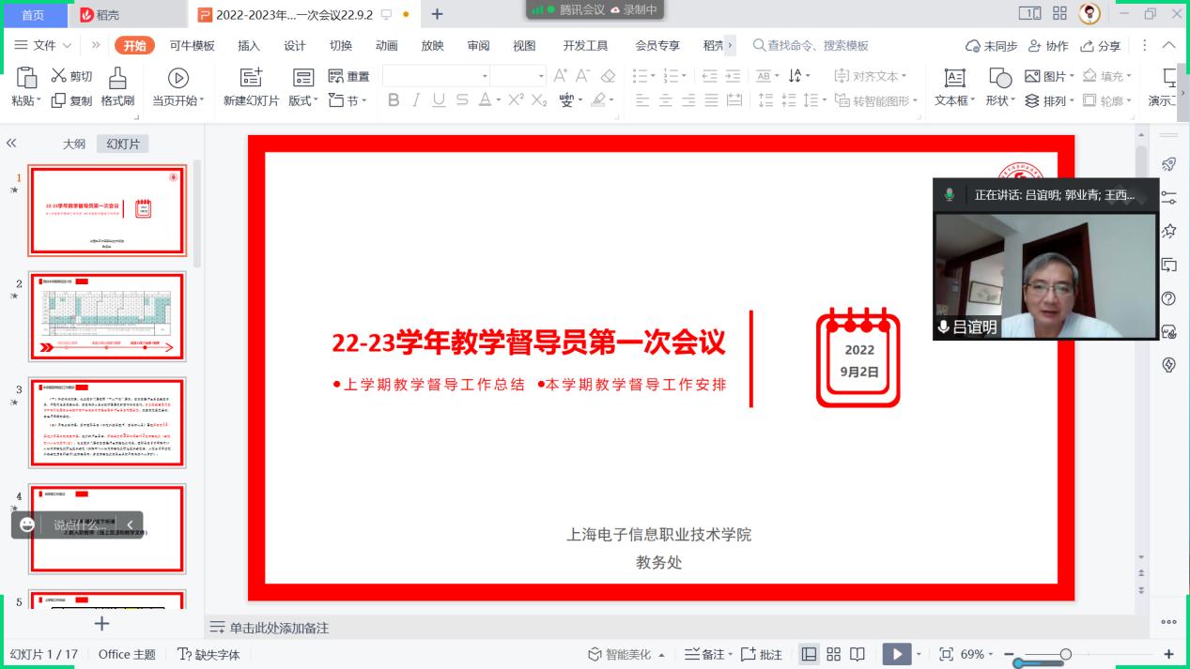Image resolution: width=1190 pixels, height=669 pixels.
Task: Click the Reset (重置) slide icon
Action: (336, 76)
